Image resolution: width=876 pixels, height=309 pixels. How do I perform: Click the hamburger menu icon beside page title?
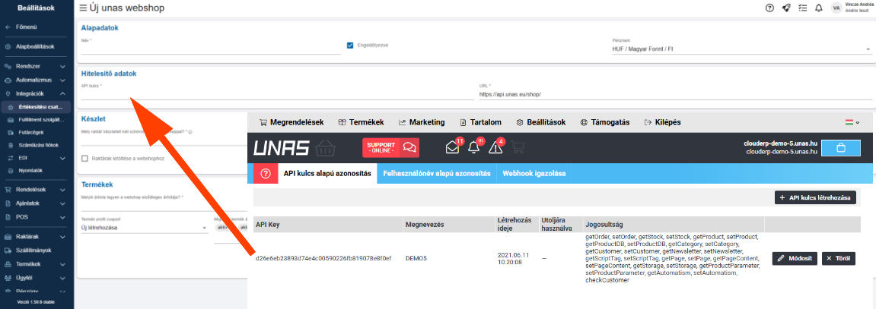coord(83,8)
